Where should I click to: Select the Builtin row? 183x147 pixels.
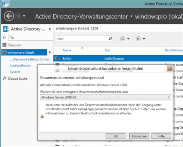tap(118, 58)
